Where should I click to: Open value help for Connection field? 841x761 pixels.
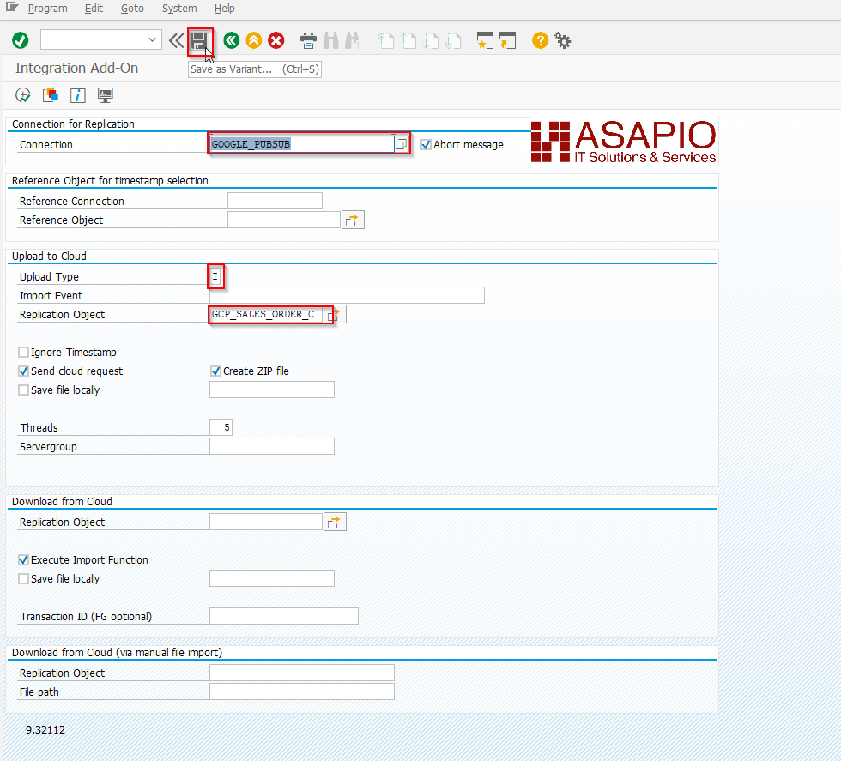(x=401, y=143)
